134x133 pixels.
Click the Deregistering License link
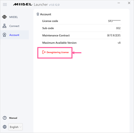58,52
